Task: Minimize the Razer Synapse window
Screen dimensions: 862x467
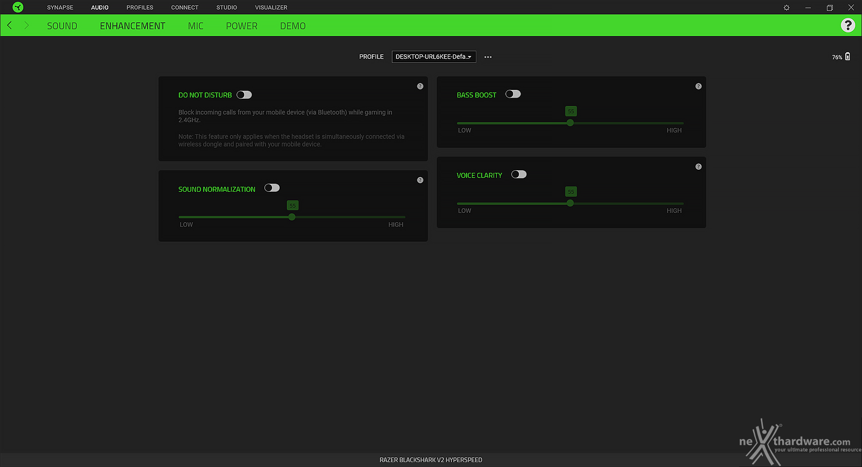Action: (808, 8)
